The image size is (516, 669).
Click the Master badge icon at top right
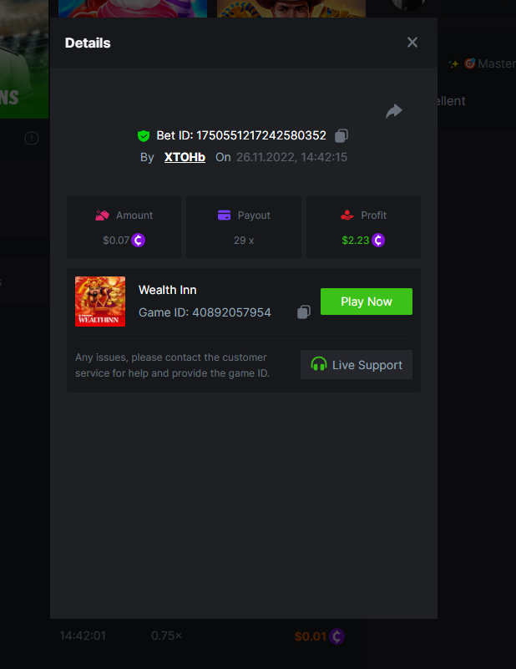[470, 63]
